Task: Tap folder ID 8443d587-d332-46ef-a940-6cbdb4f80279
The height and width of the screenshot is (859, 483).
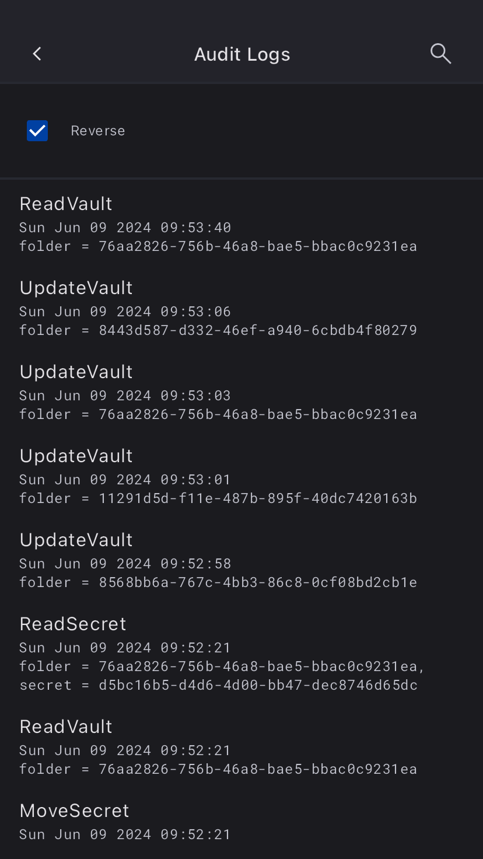Action: pyautogui.click(x=258, y=330)
